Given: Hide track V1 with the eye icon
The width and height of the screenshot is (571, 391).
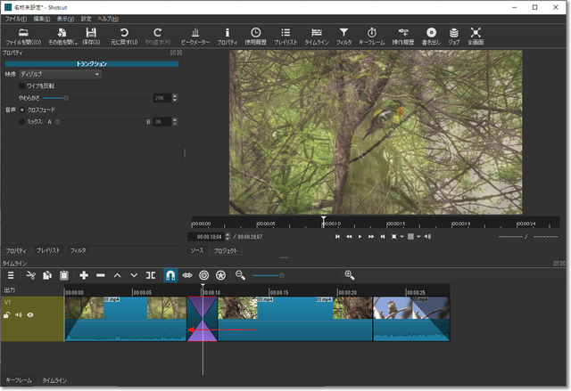Looking at the screenshot, I should [30, 314].
